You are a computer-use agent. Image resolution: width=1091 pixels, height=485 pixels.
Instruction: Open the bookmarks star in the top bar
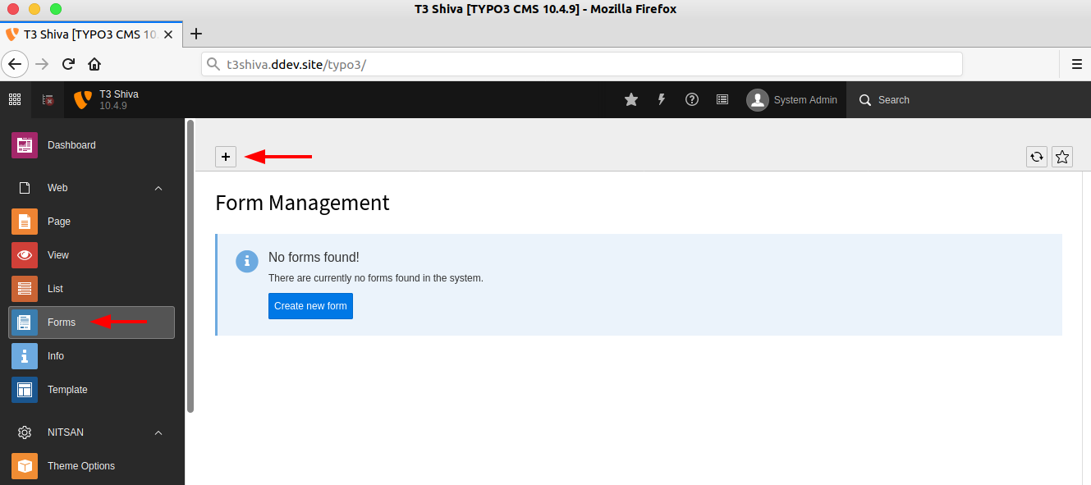tap(630, 99)
